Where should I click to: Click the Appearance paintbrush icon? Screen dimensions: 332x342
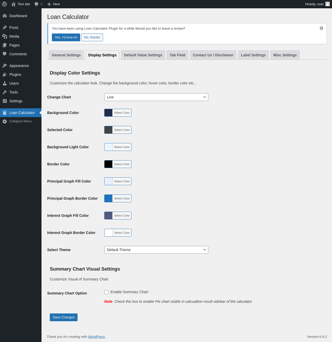[x=5, y=66]
